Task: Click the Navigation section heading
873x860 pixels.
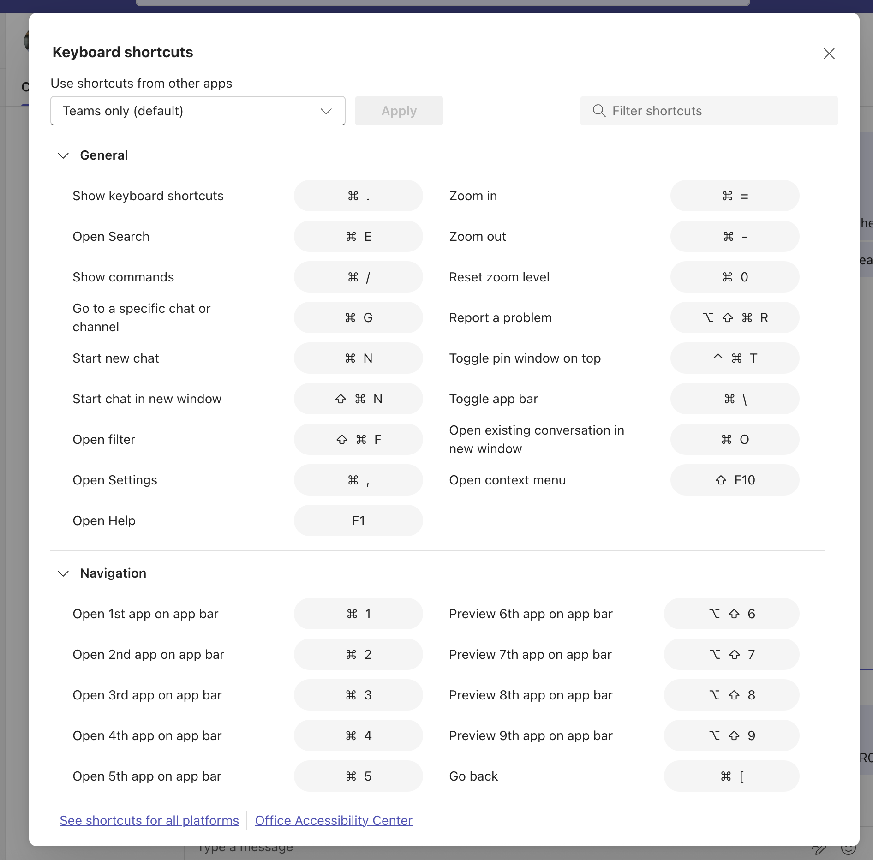Action: [113, 573]
